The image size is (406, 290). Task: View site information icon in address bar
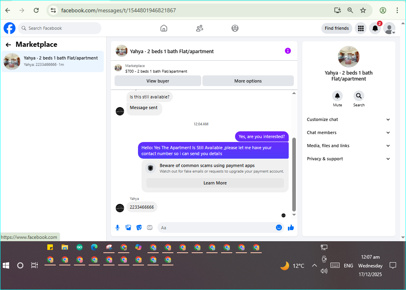point(53,10)
